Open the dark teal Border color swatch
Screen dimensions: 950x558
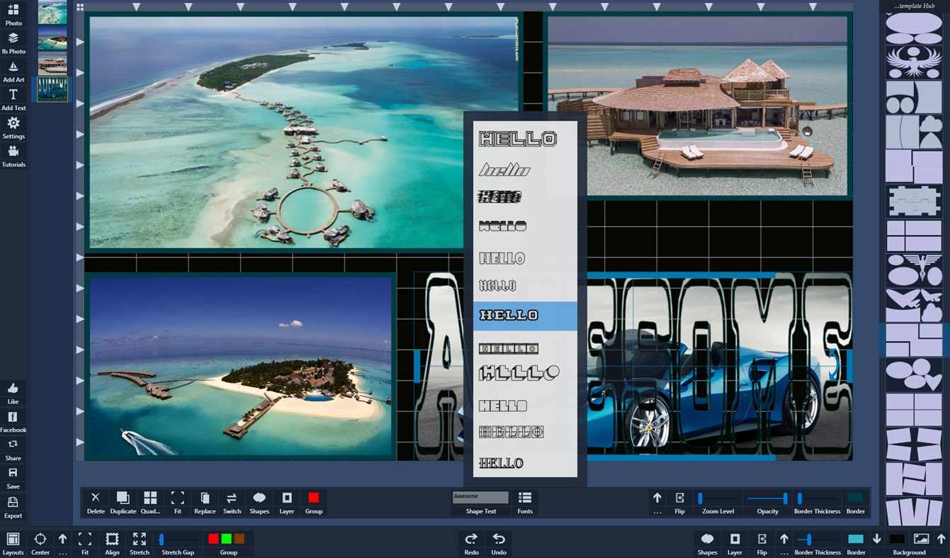(x=856, y=498)
